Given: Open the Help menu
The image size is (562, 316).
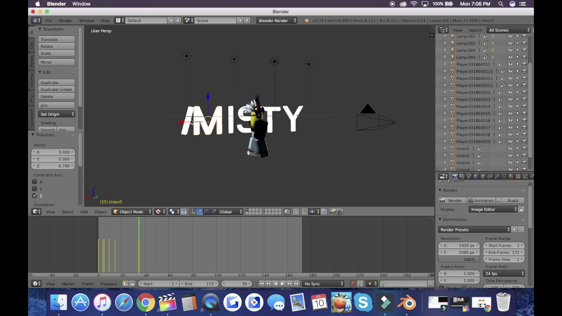Looking at the screenshot, I should point(105,21).
